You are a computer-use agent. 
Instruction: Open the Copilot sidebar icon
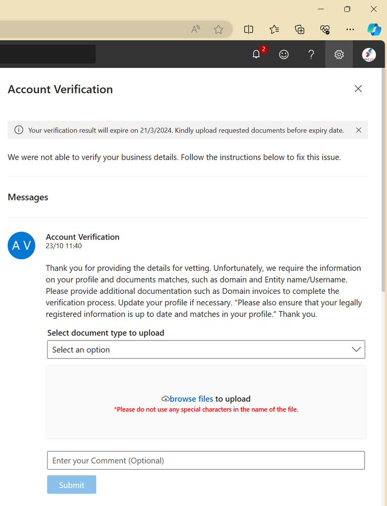(374, 30)
